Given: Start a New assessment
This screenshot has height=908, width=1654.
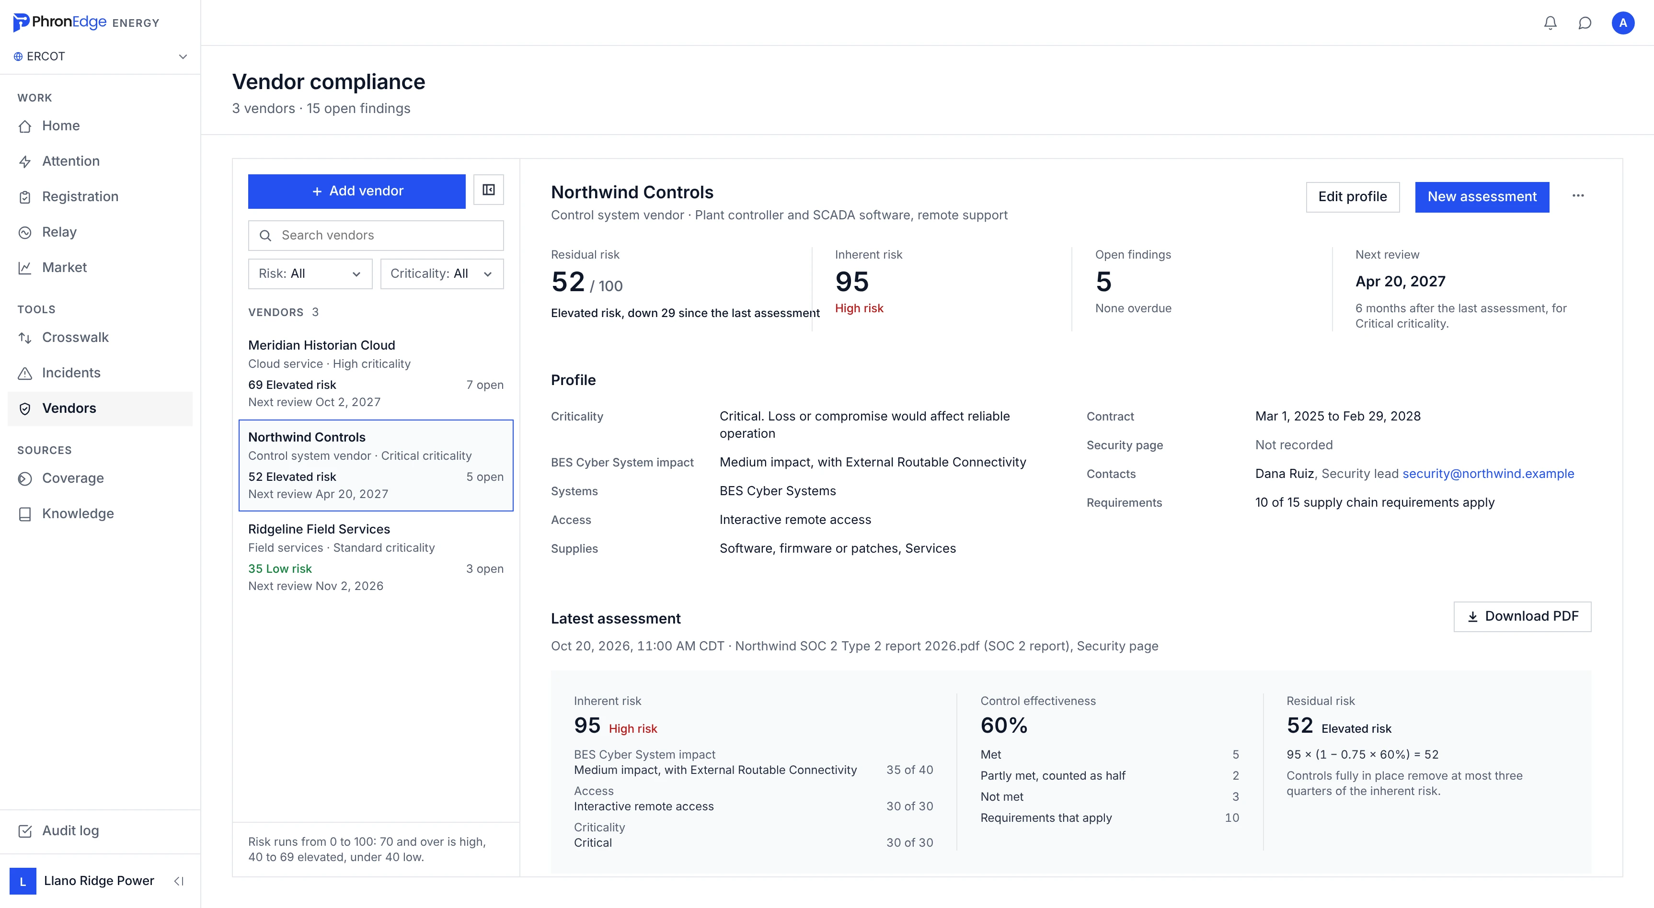Looking at the screenshot, I should [1482, 197].
